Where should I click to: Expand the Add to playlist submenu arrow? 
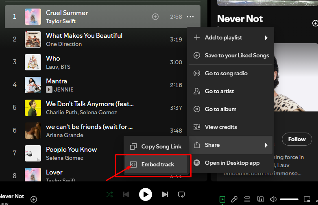(266, 38)
